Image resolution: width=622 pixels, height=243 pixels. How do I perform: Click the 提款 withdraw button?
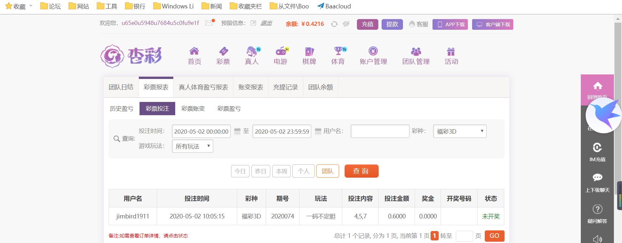point(392,24)
